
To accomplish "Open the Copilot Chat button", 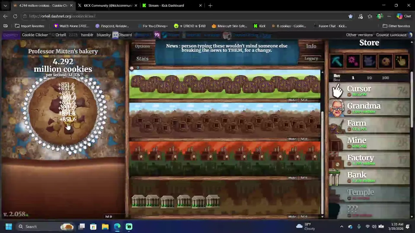I will [x=404, y=16].
